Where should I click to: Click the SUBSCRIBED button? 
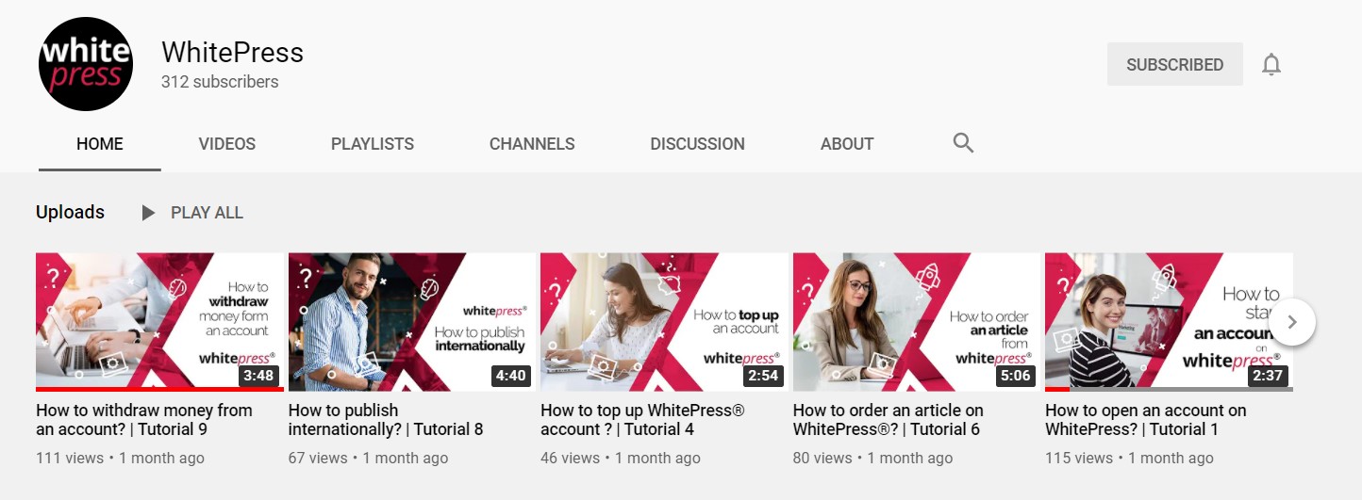click(1174, 65)
